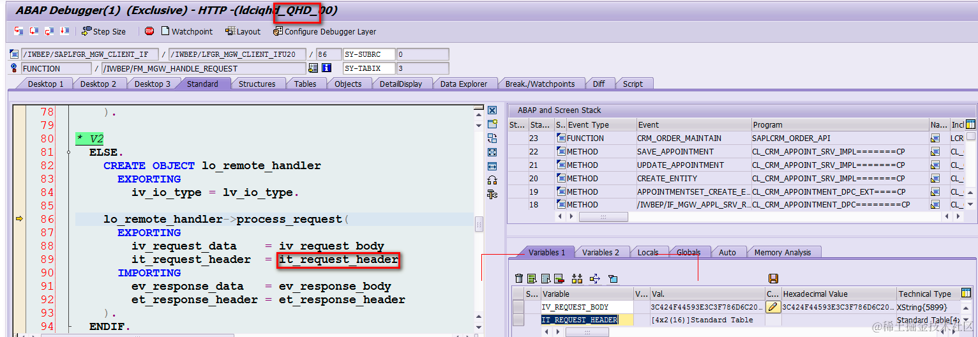Select row marker for IT_REQUEST_HEADER variable
The width and height of the screenshot is (978, 337).
pyautogui.click(x=518, y=320)
